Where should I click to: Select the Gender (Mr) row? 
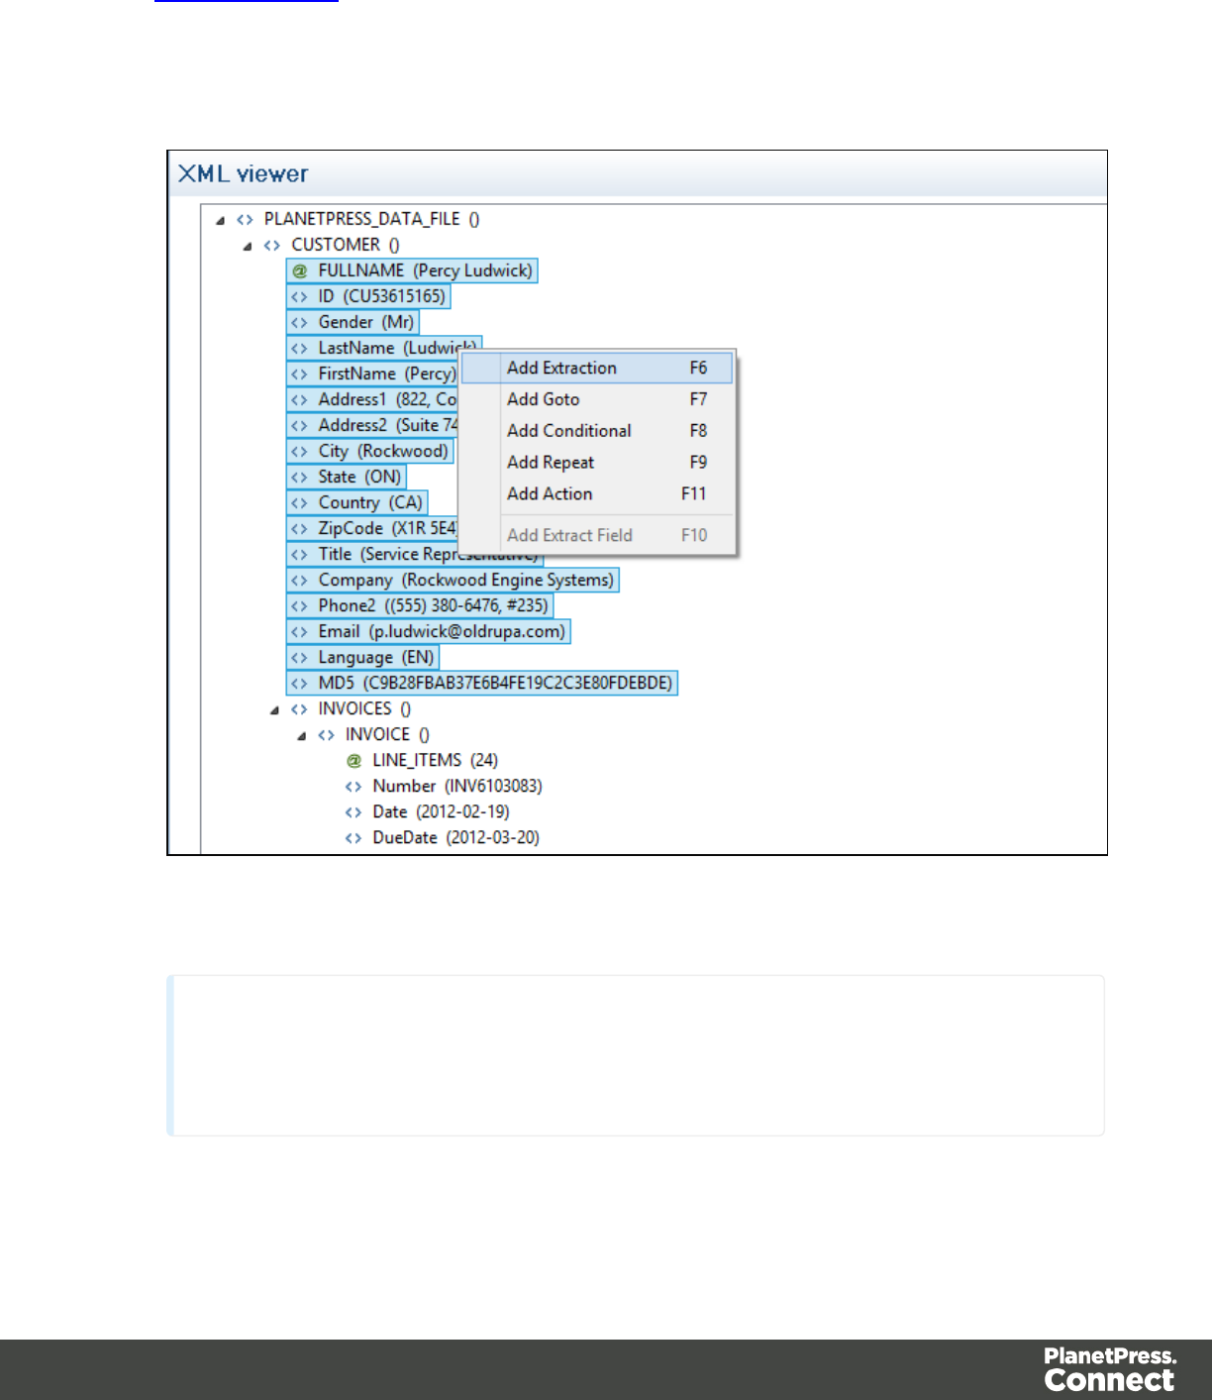coord(353,322)
